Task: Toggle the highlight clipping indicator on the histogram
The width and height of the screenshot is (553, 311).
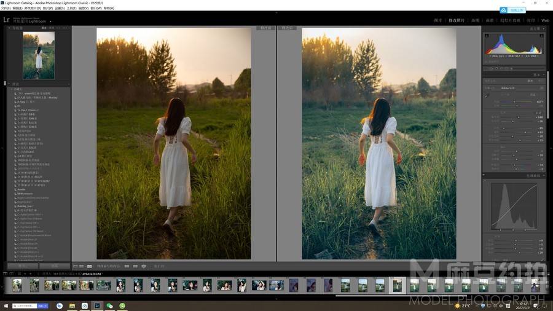Action: pyautogui.click(x=542, y=36)
